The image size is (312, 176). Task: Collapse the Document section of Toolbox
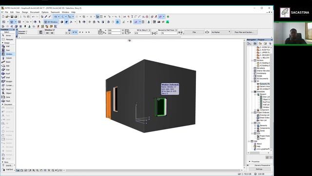point(2,104)
